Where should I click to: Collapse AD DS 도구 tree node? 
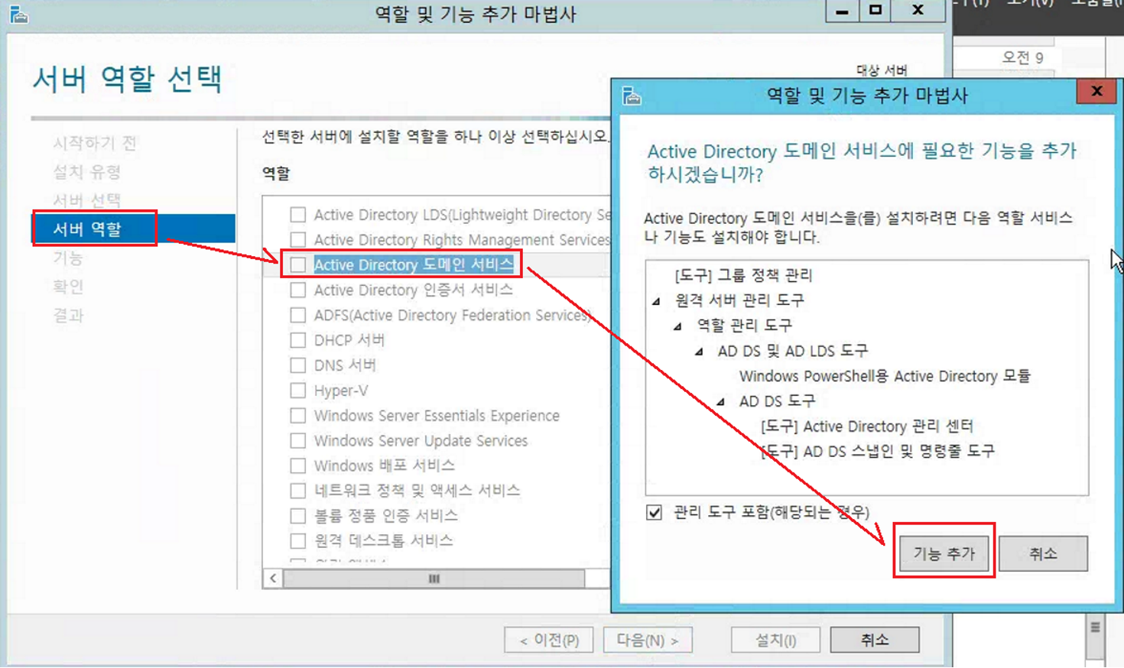(x=720, y=401)
